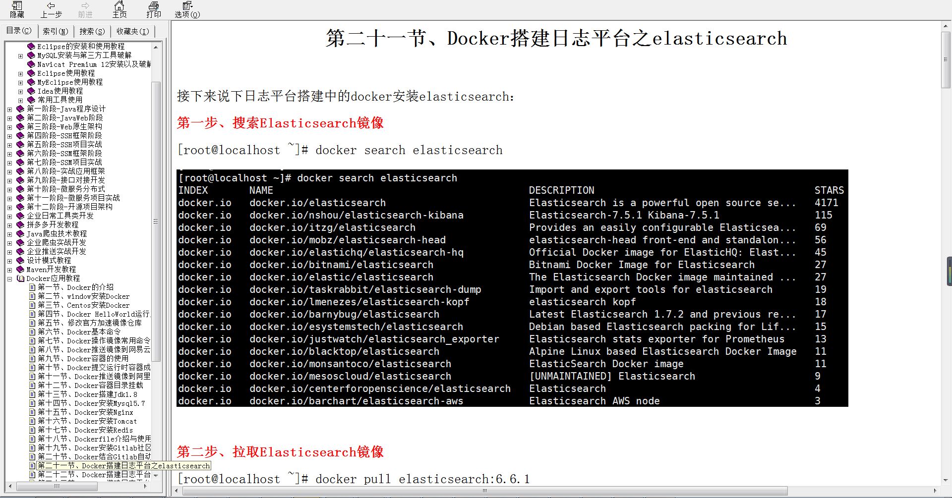Click the page icon of 第三节、Centos安装Docker
952x498 pixels.
pyautogui.click(x=32, y=305)
